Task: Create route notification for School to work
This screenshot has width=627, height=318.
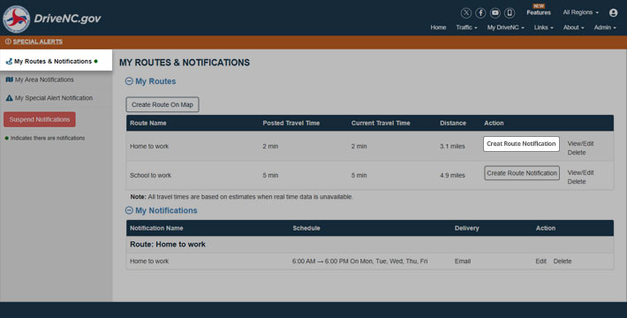Action: coord(522,173)
